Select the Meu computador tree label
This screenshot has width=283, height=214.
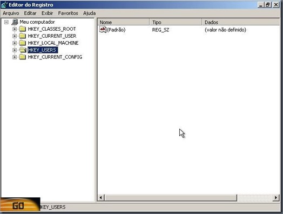(37, 22)
